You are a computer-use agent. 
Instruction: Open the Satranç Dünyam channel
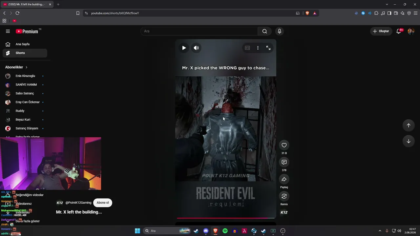click(x=25, y=128)
